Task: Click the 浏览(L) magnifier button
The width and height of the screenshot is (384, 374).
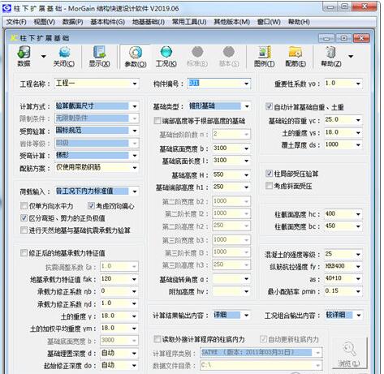Action: [349, 354]
